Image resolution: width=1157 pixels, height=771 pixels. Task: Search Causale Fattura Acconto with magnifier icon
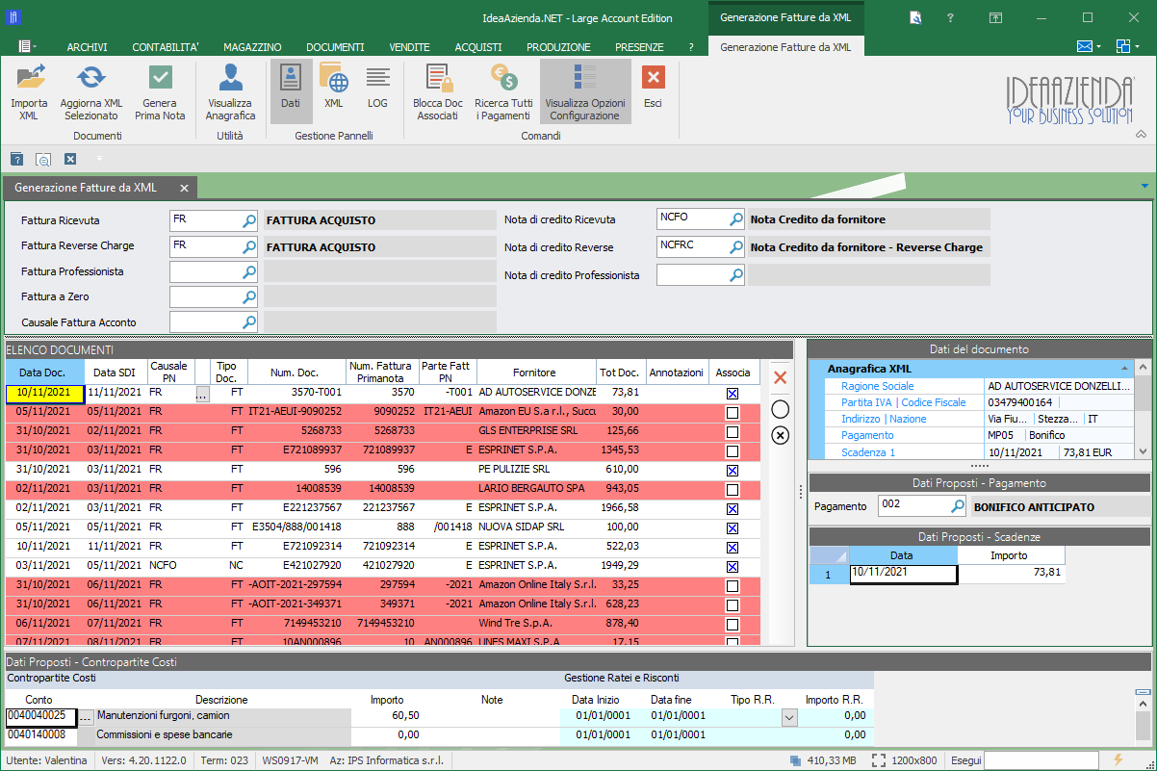pyautogui.click(x=248, y=322)
